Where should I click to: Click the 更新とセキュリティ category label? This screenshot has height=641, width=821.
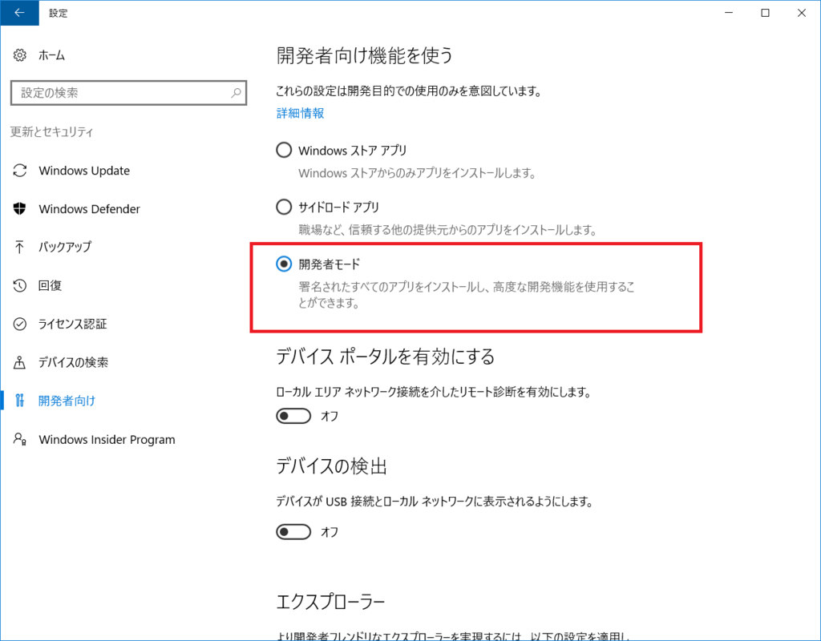click(52, 132)
